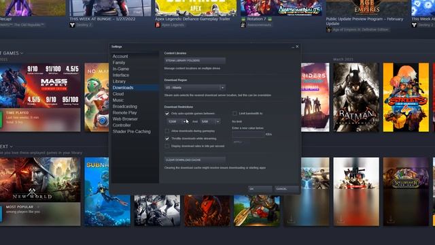Image resolution: width=435 pixels, height=245 pixels.
Task: Enable the Limit bandwidth to checkbox
Action: click(x=234, y=114)
